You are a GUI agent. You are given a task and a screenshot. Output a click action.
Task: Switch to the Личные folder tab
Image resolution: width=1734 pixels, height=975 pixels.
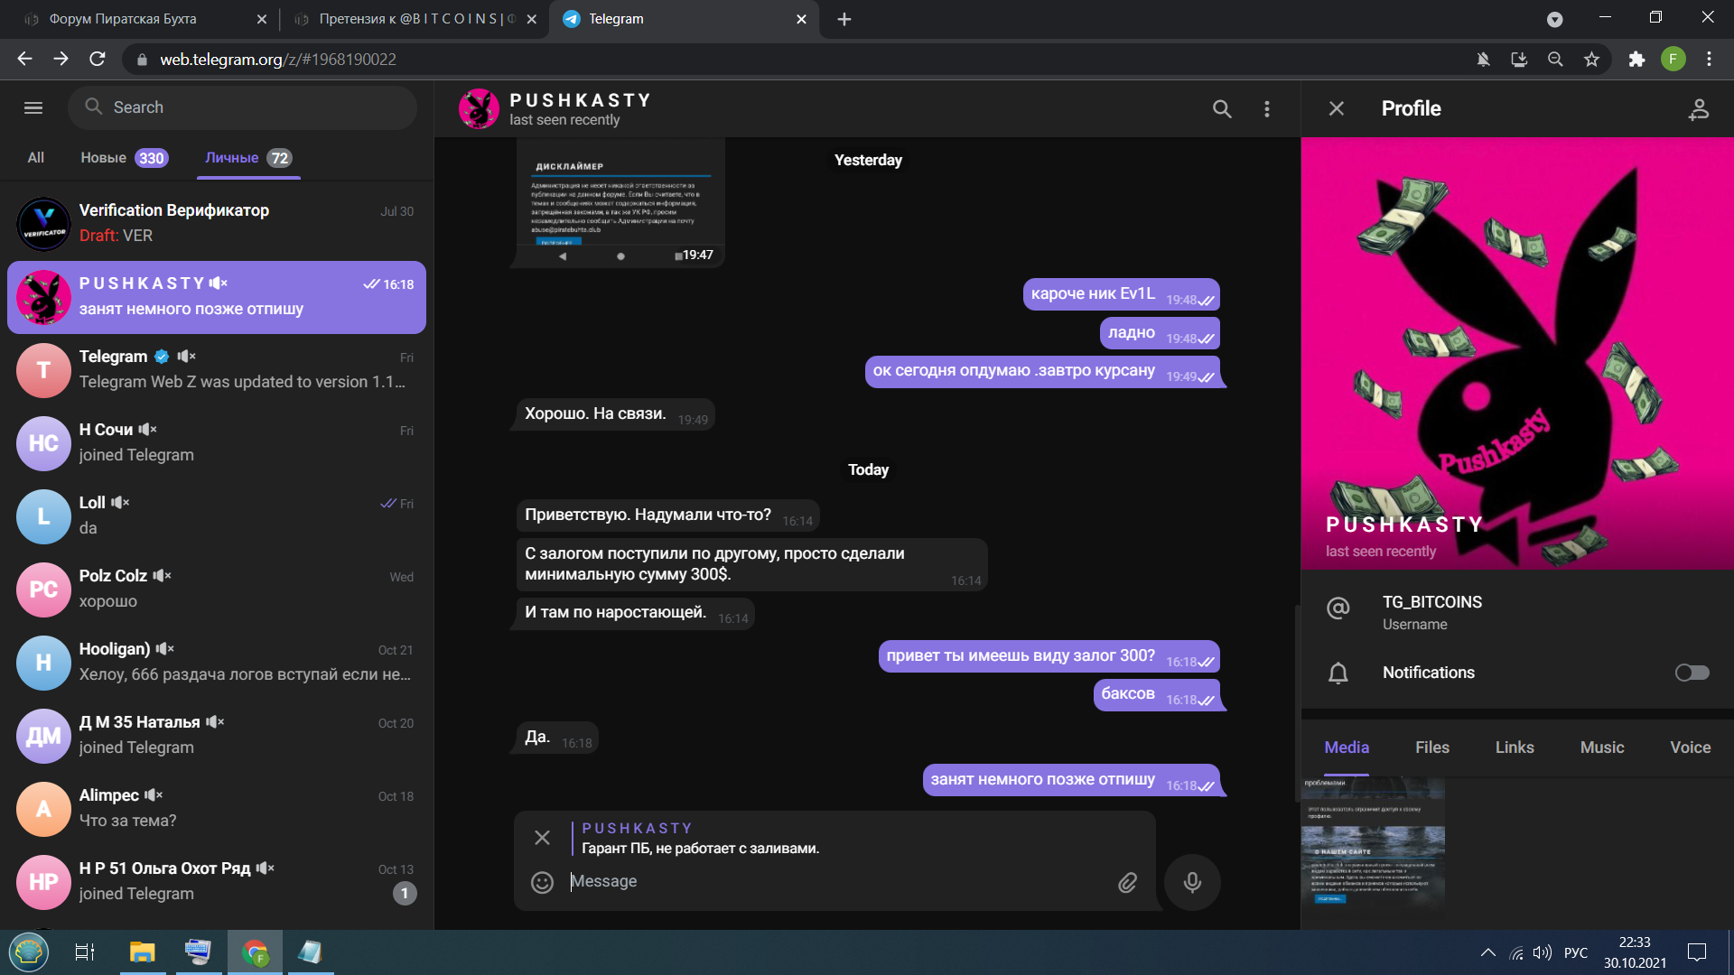click(247, 158)
